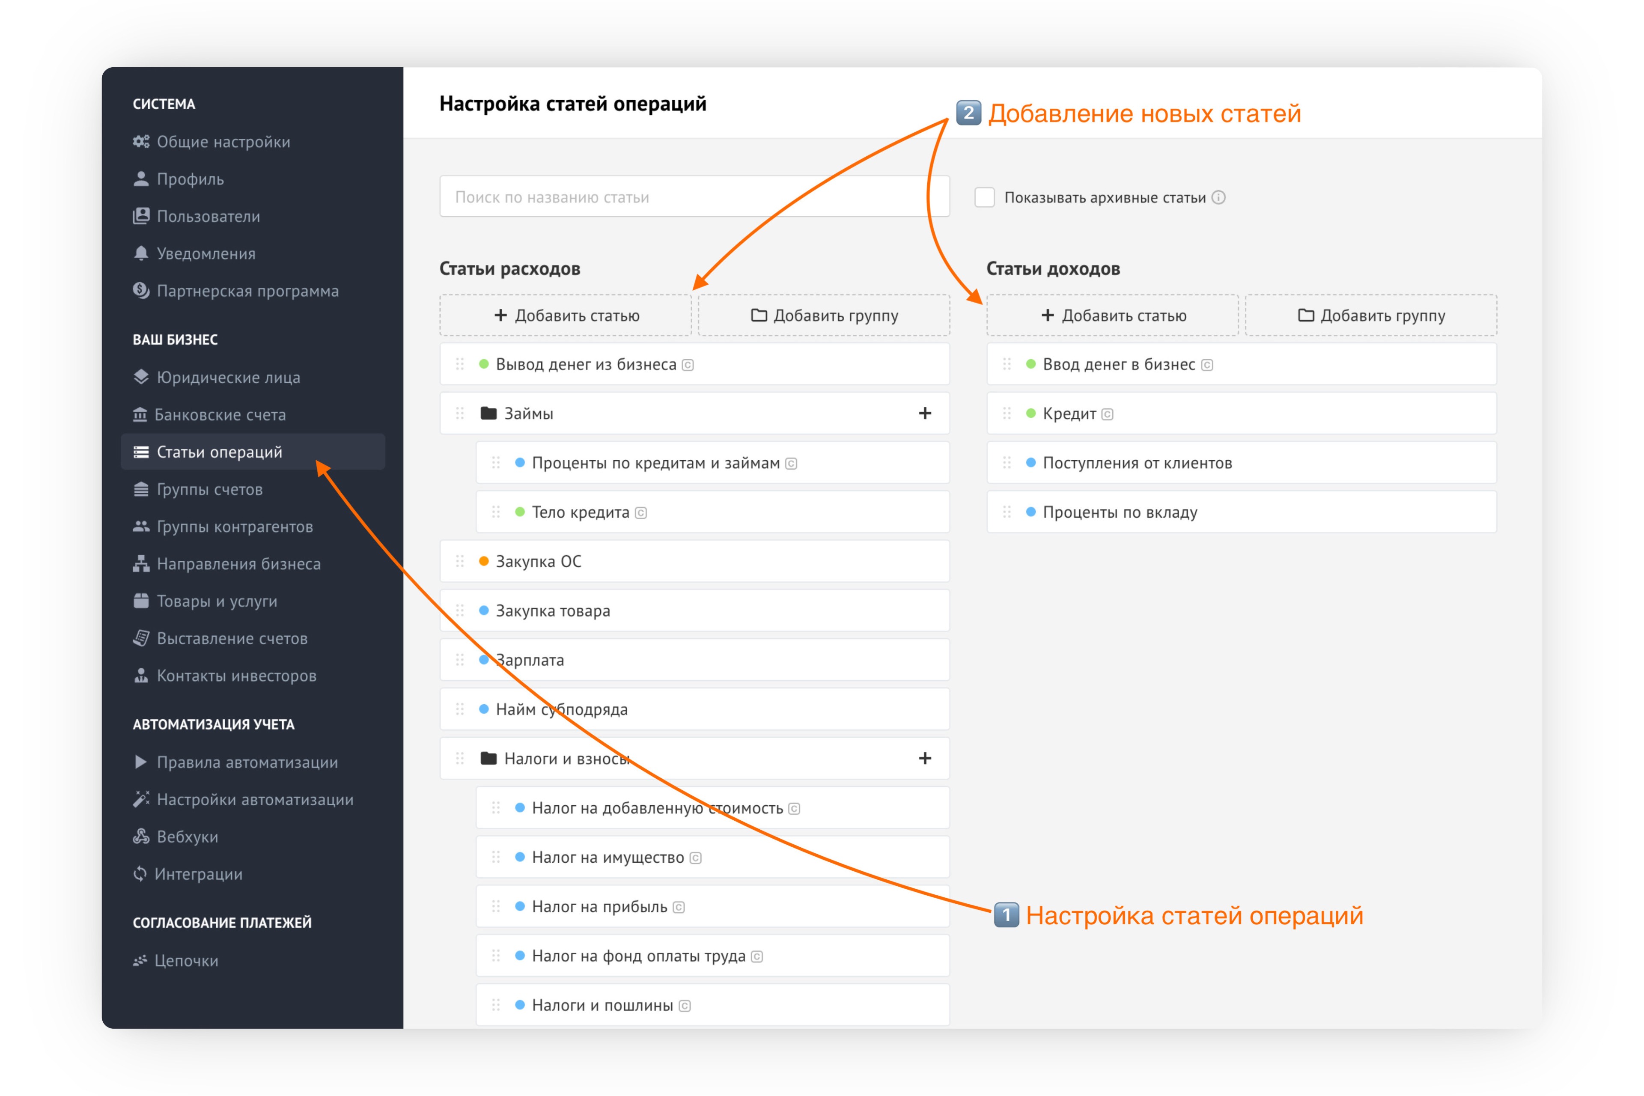Click the folder icon of Займы group
Viewport: 1644px width, 1096px height.
tap(488, 413)
